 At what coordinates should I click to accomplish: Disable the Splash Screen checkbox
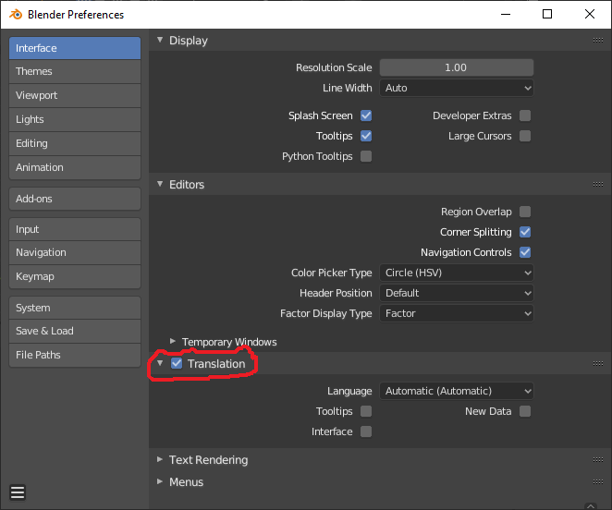(x=366, y=115)
